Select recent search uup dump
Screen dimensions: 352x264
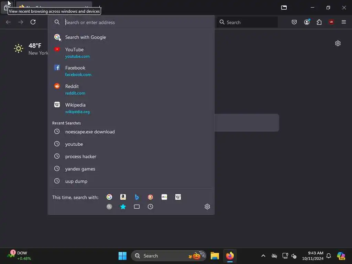pyautogui.click(x=131, y=181)
